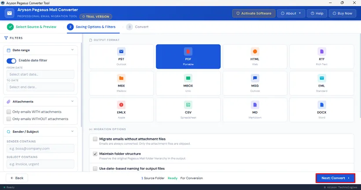
Task: Click the green 'Ready' status text
Action: pos(173,178)
